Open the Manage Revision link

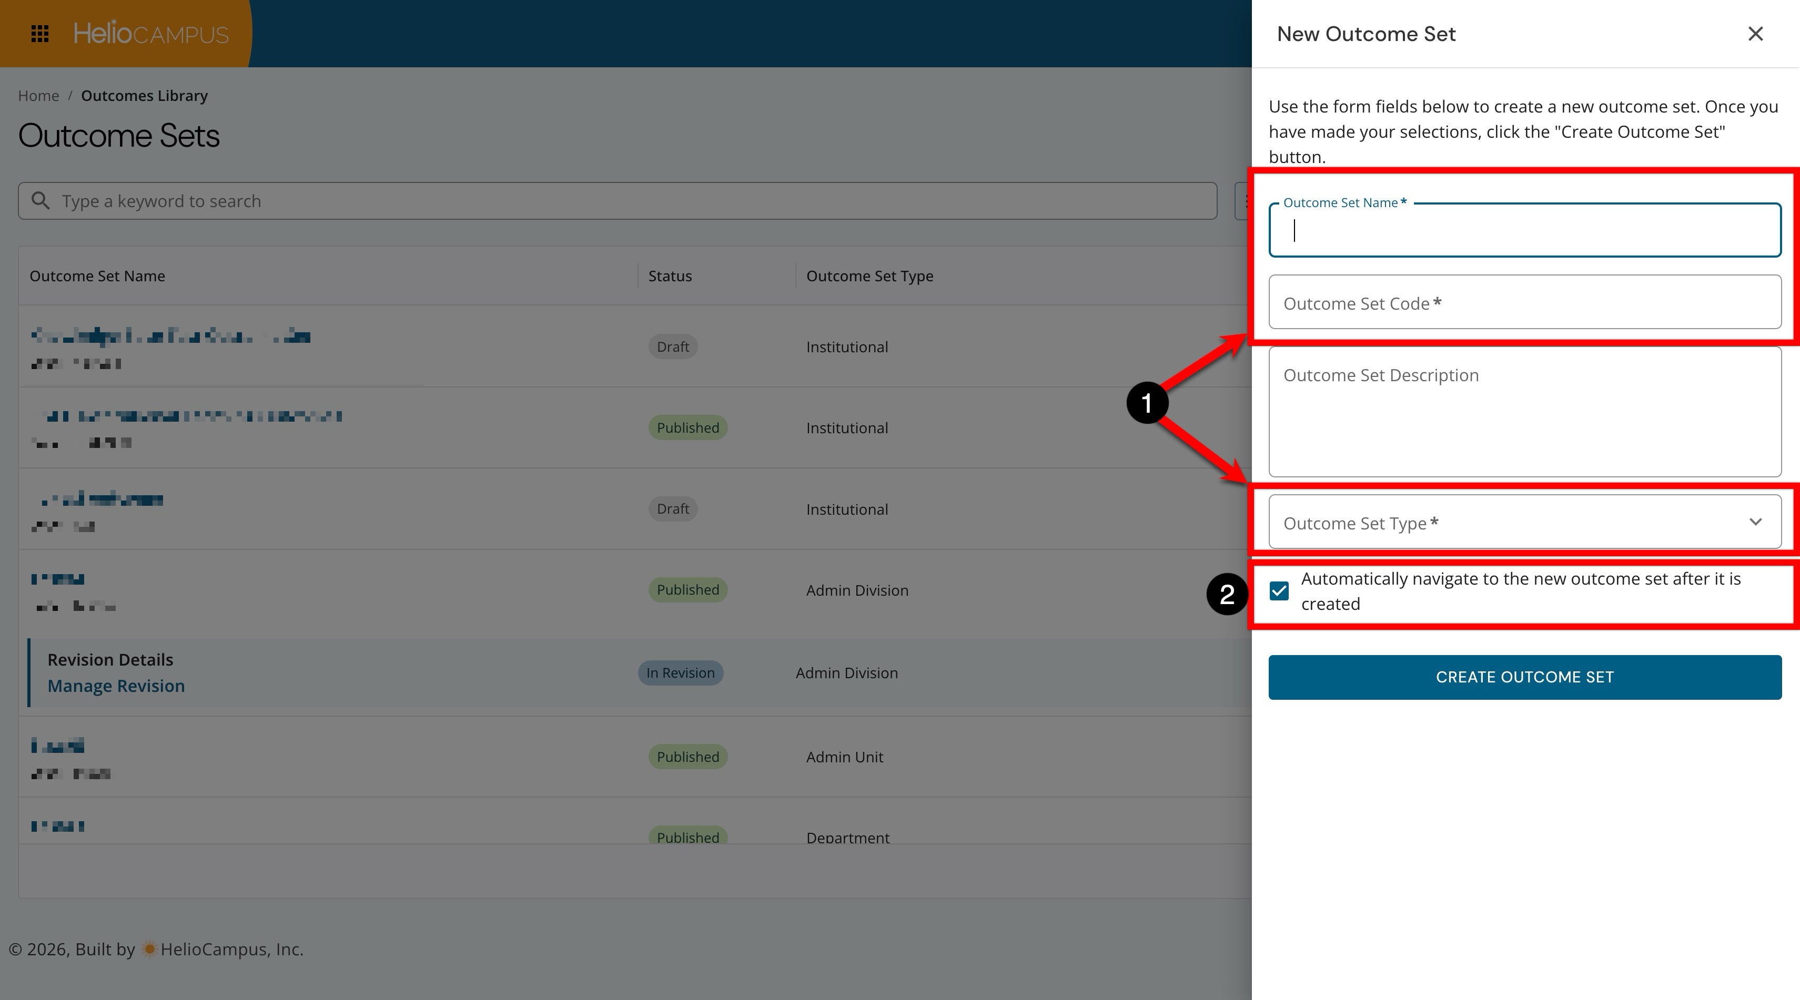pos(116,686)
